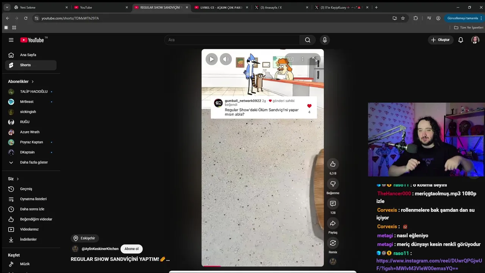Focus the Ara search field

232,40
